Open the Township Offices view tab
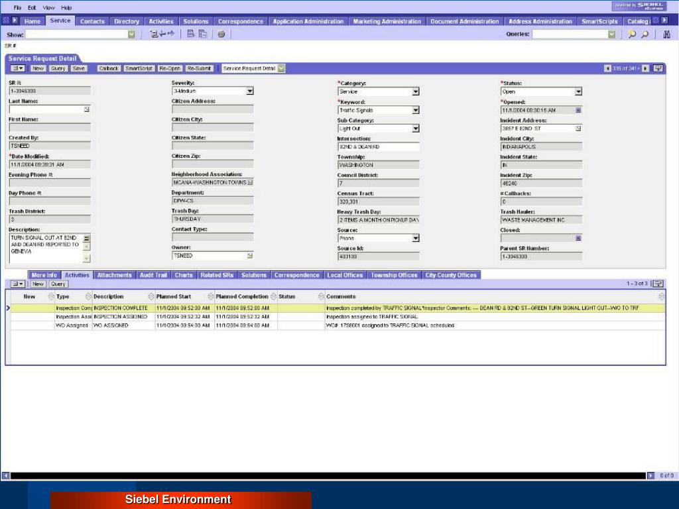 coord(394,275)
